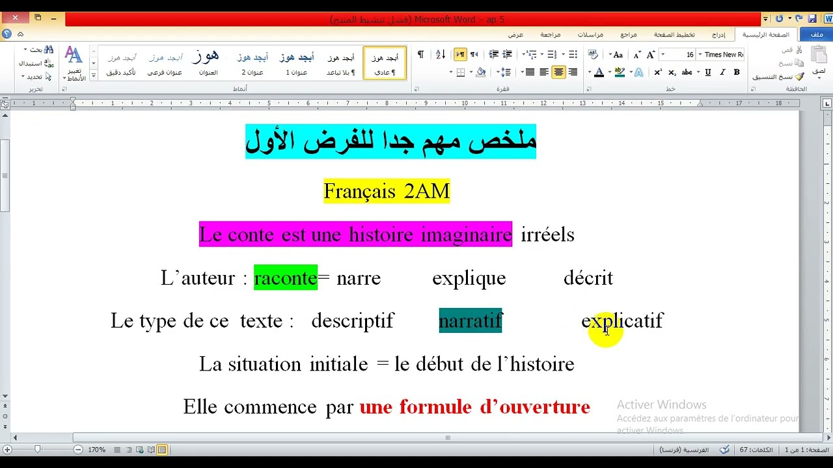
Task: Apply strikethrough to text
Action: 687,72
